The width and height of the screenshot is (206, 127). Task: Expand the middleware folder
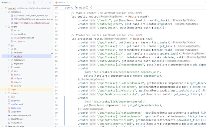pyautogui.click(x=8, y=60)
